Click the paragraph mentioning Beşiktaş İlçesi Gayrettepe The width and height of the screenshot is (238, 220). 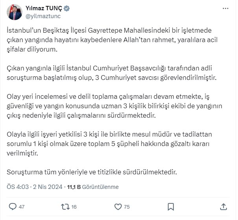[112, 40]
